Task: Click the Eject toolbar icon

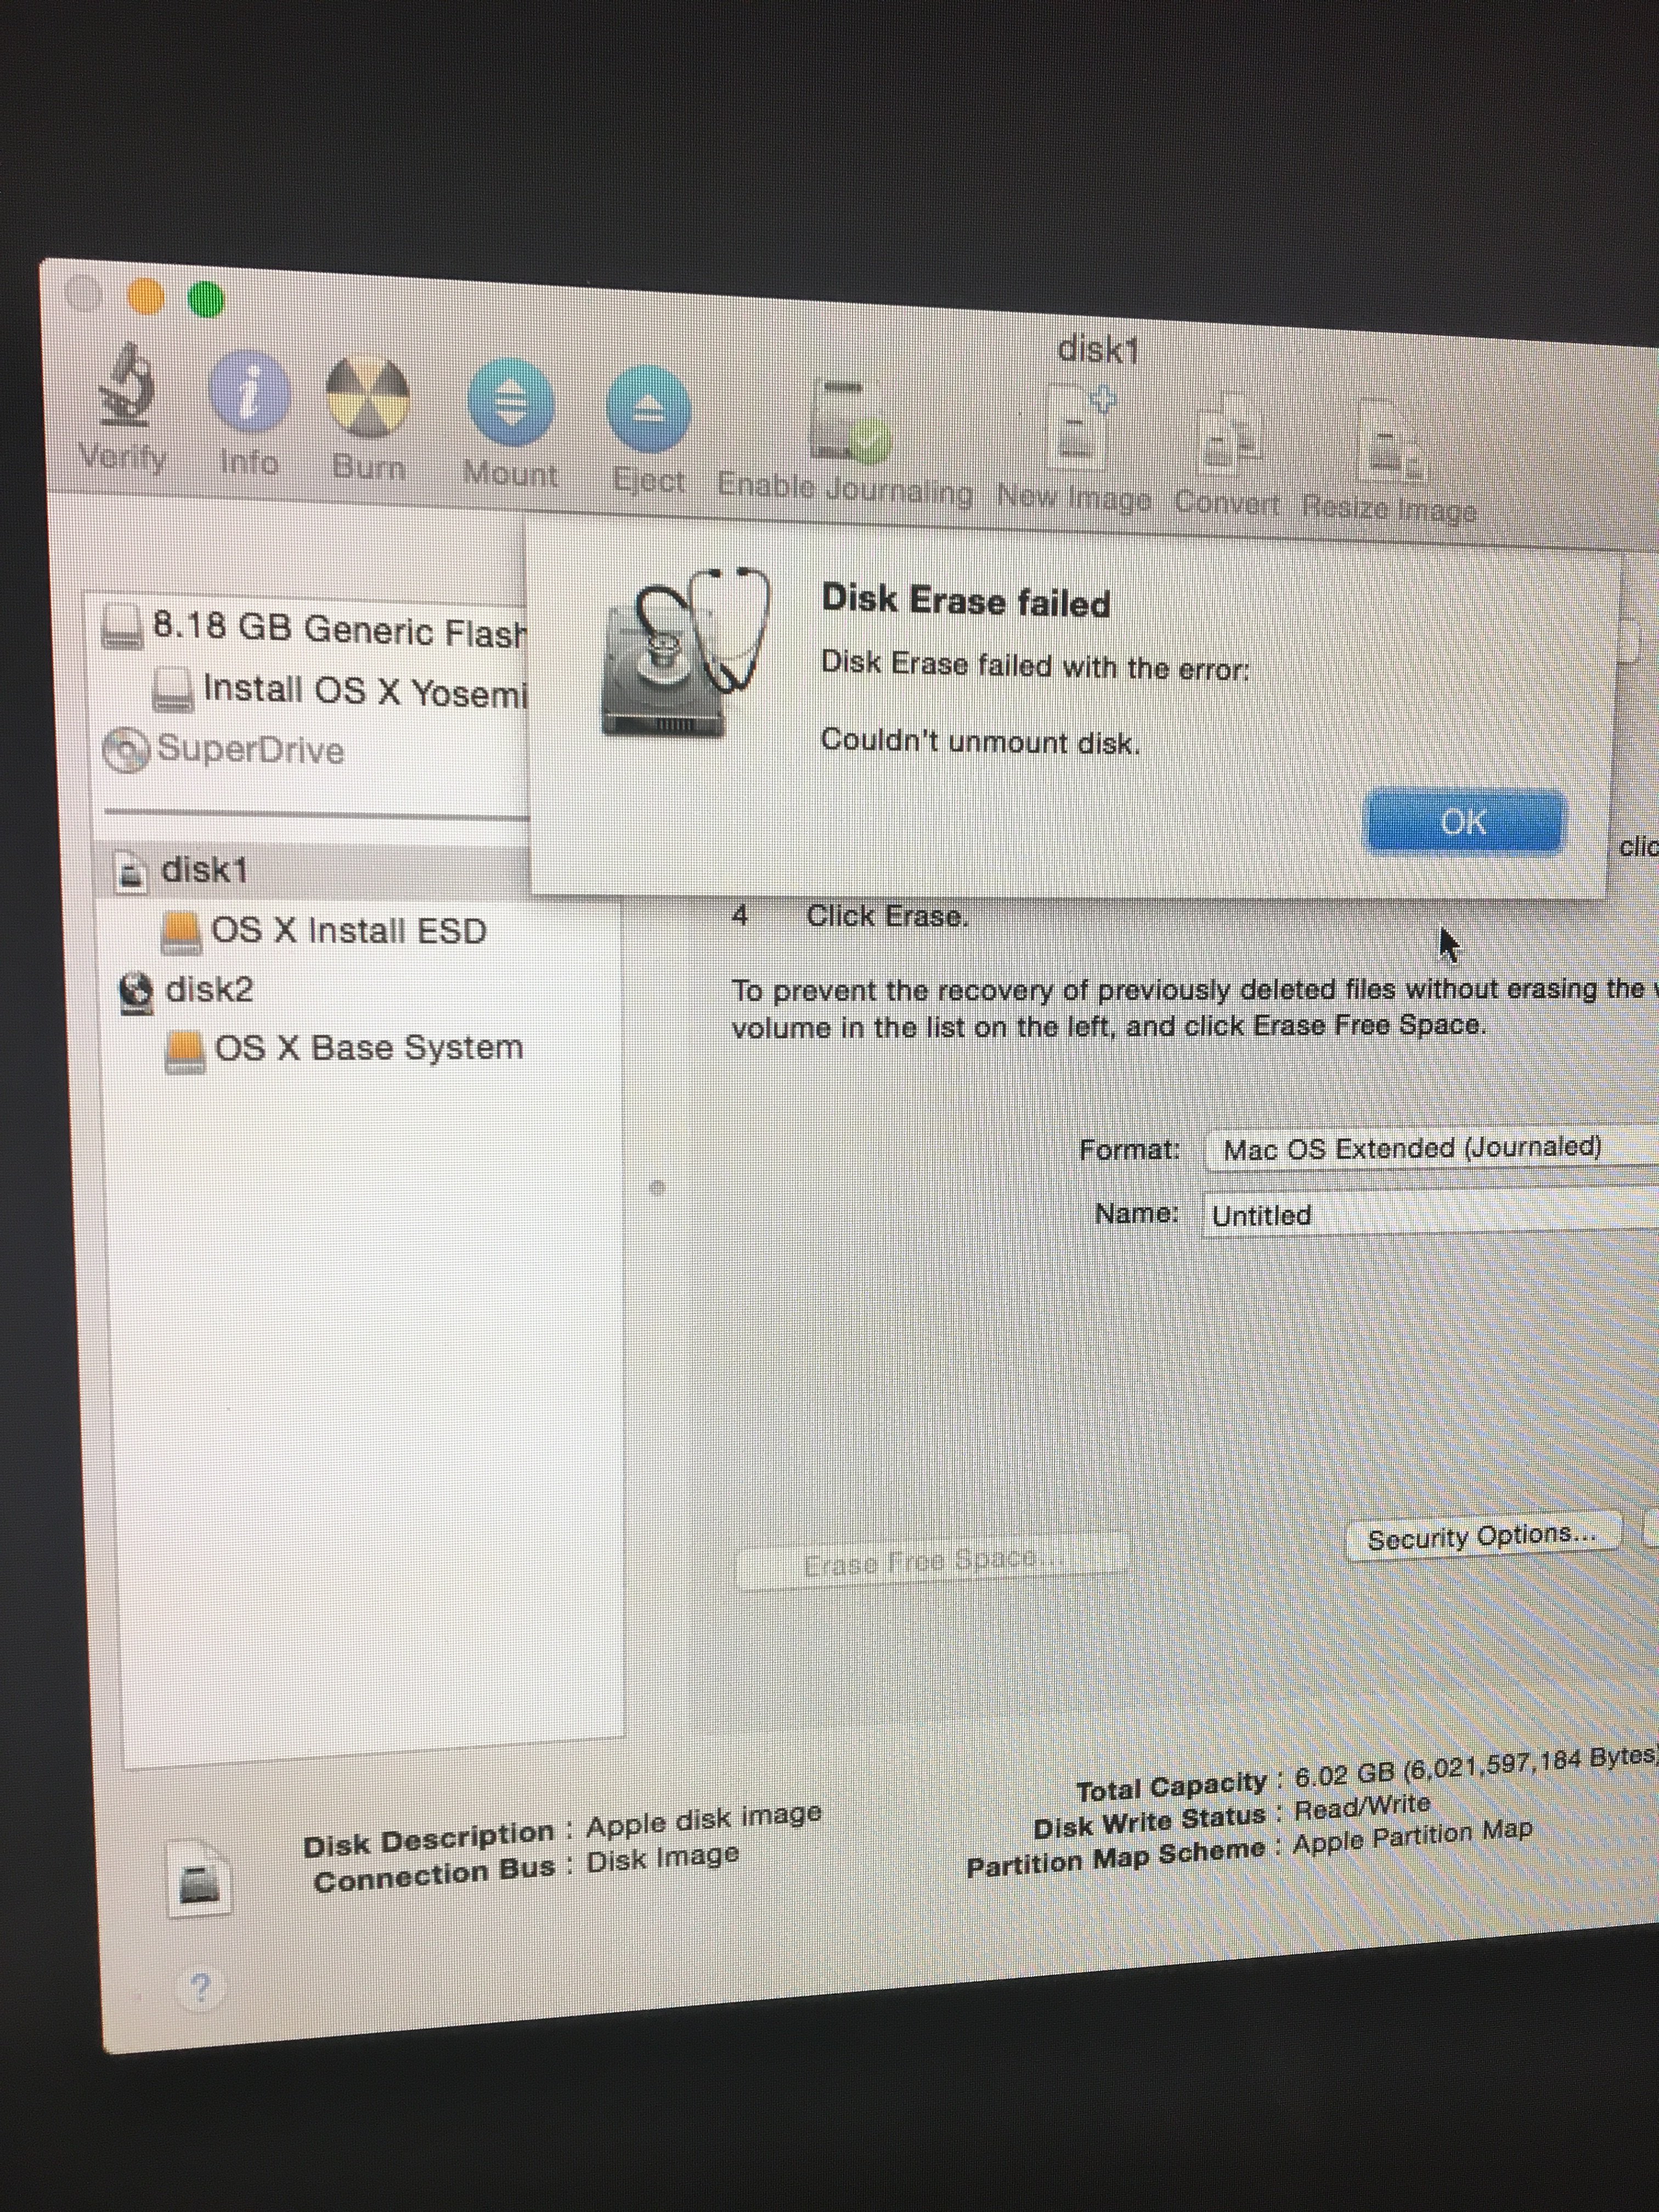Action: pyautogui.click(x=649, y=410)
